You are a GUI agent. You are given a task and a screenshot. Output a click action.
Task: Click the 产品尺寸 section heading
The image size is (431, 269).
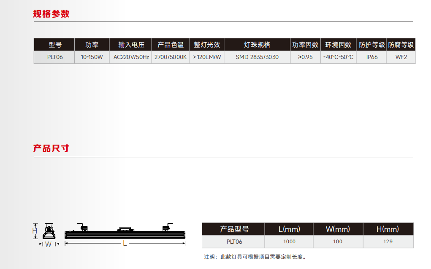[51, 149]
